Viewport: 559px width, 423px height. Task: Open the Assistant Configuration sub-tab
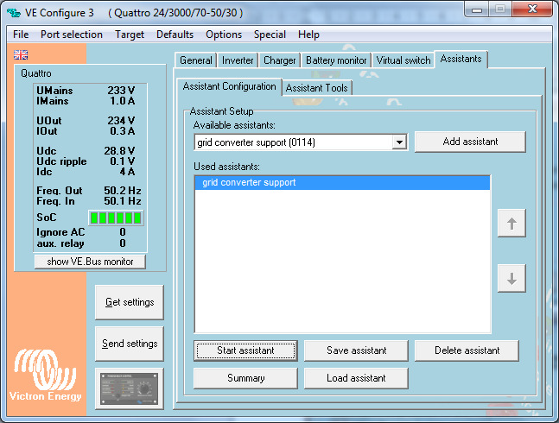coord(229,86)
